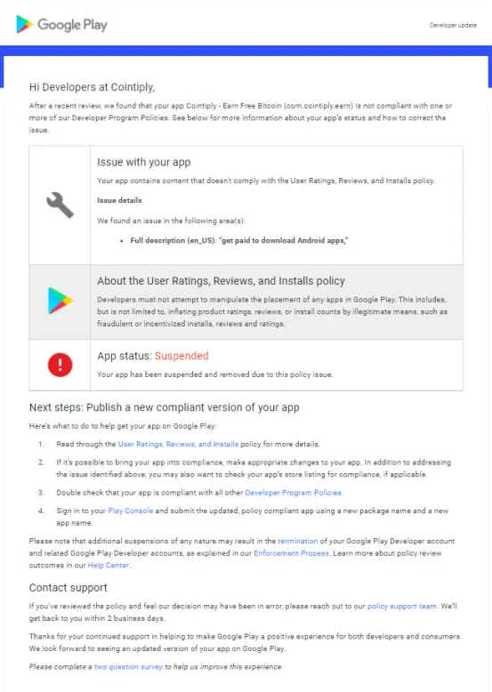
Task: Click the Google Play logo in header
Action: pyautogui.click(x=61, y=25)
